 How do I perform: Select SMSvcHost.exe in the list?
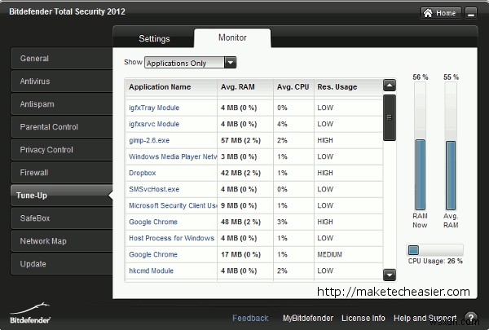[x=254, y=189]
